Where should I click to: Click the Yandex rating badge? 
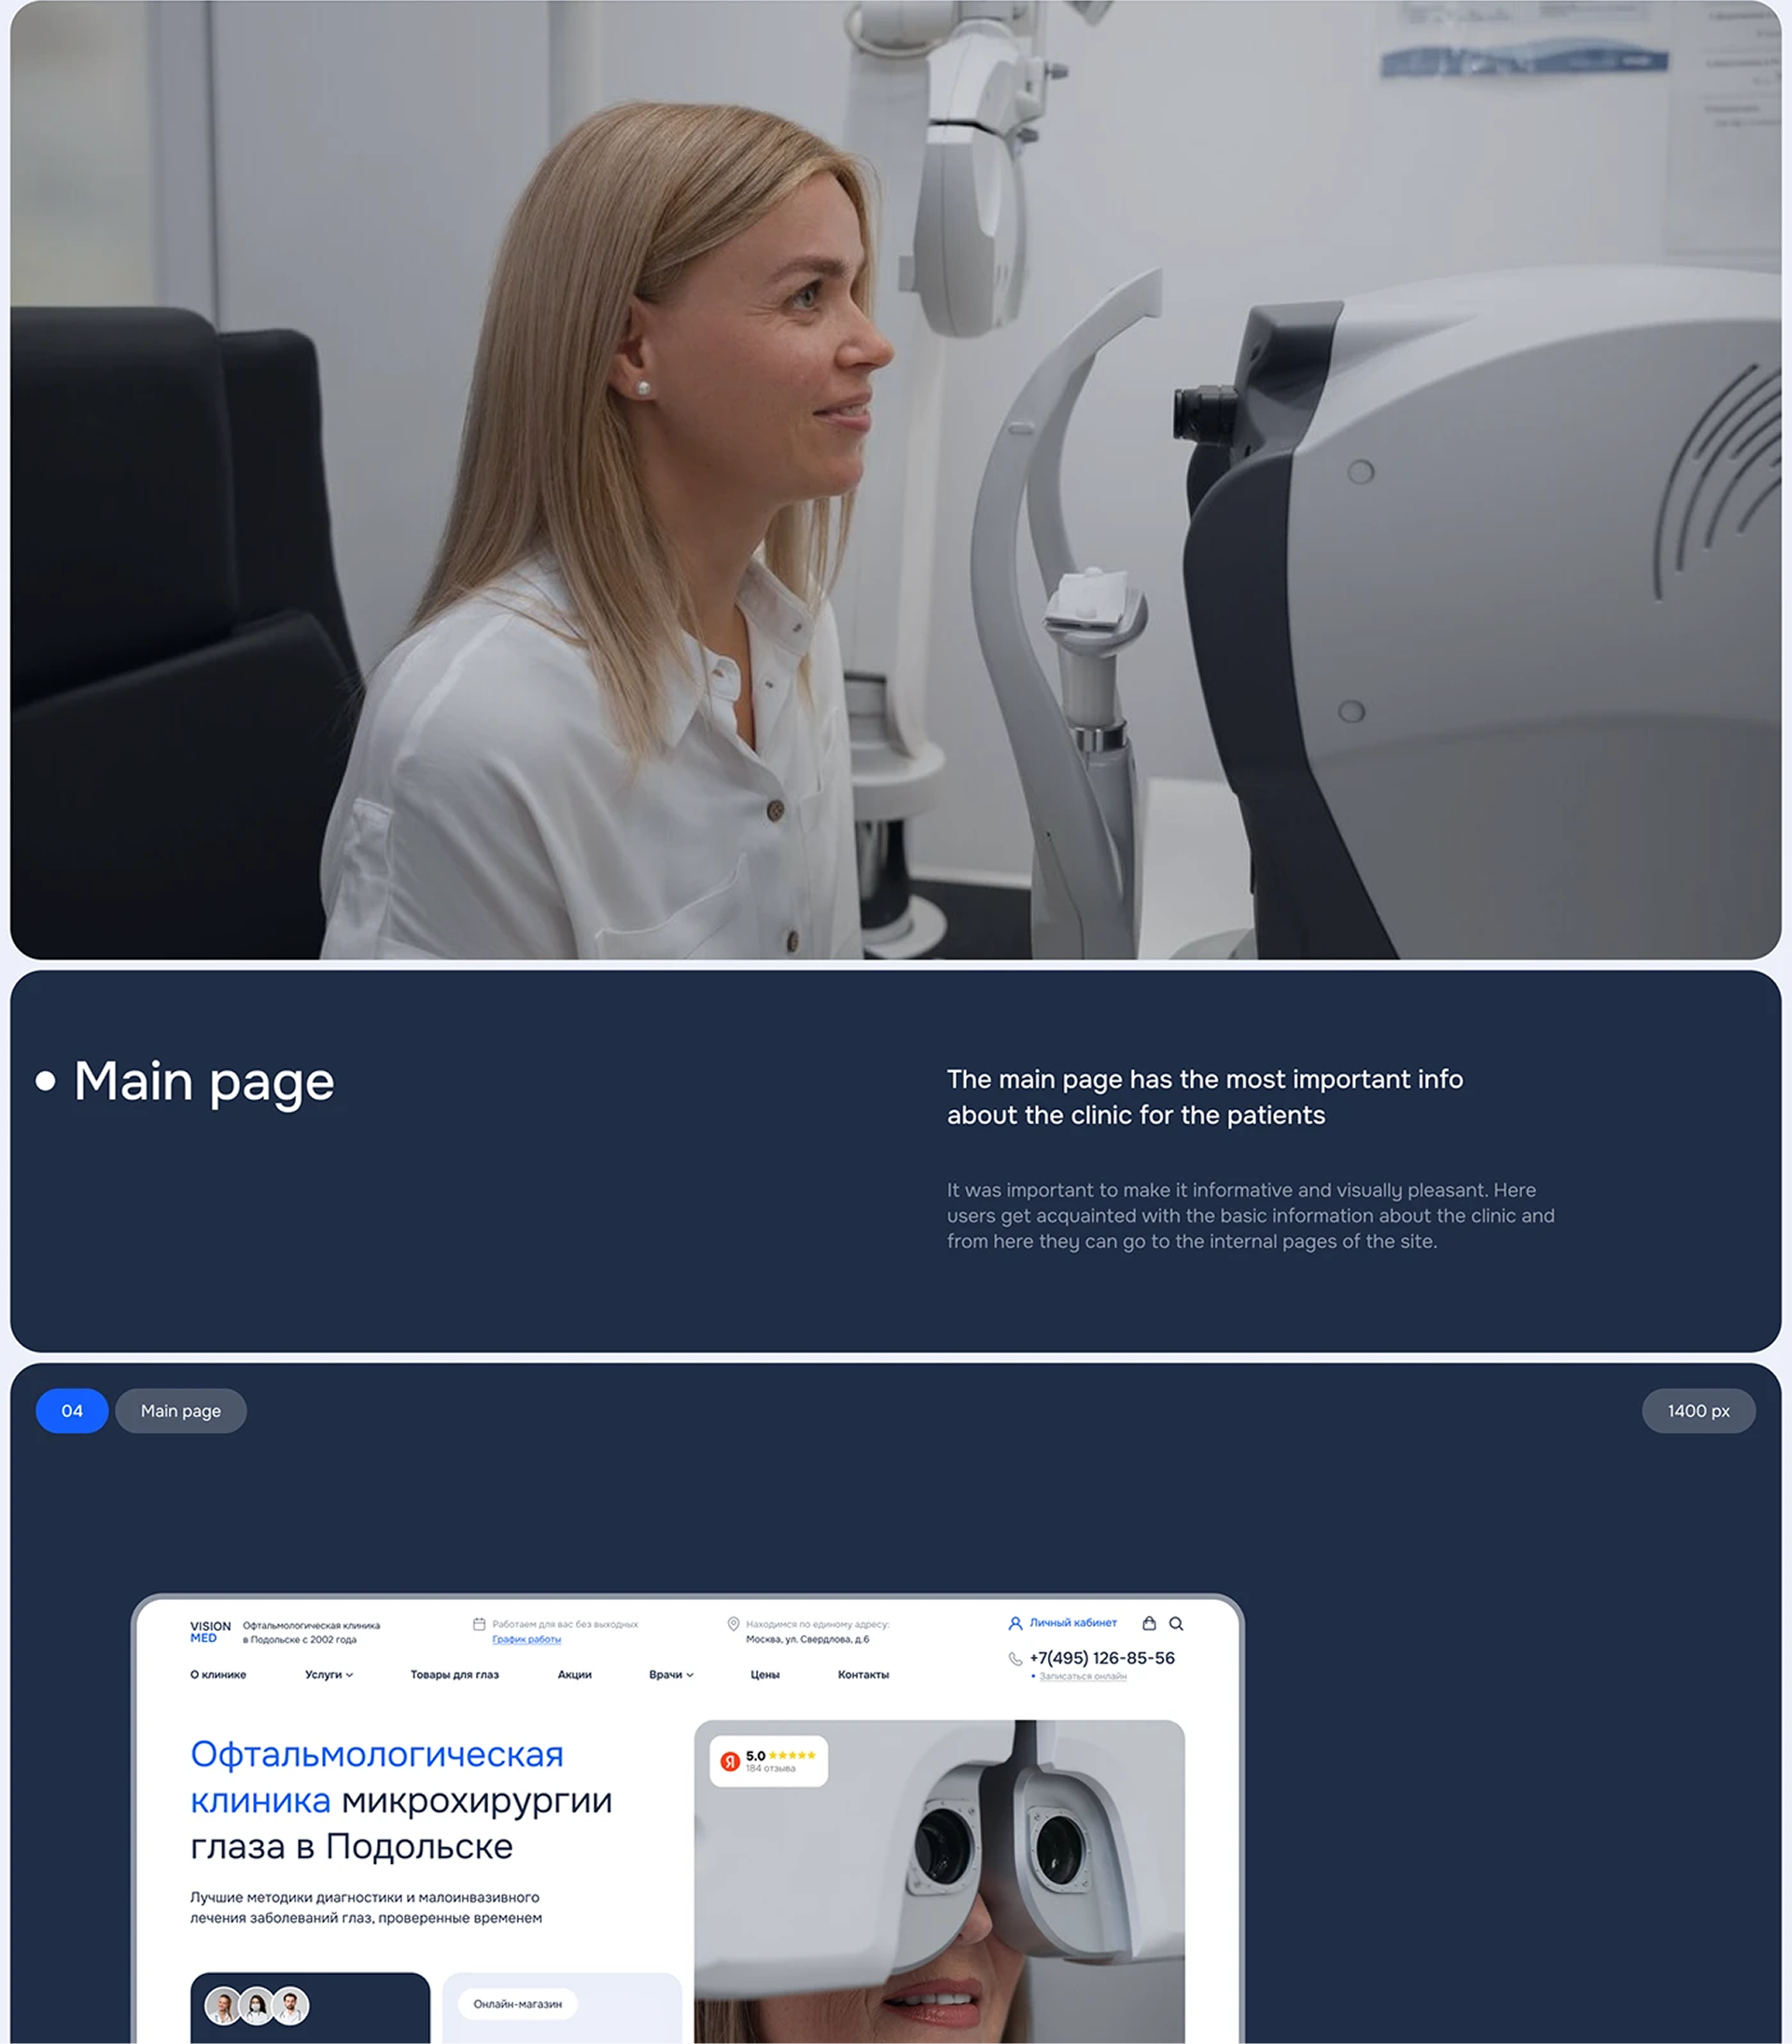[768, 1760]
